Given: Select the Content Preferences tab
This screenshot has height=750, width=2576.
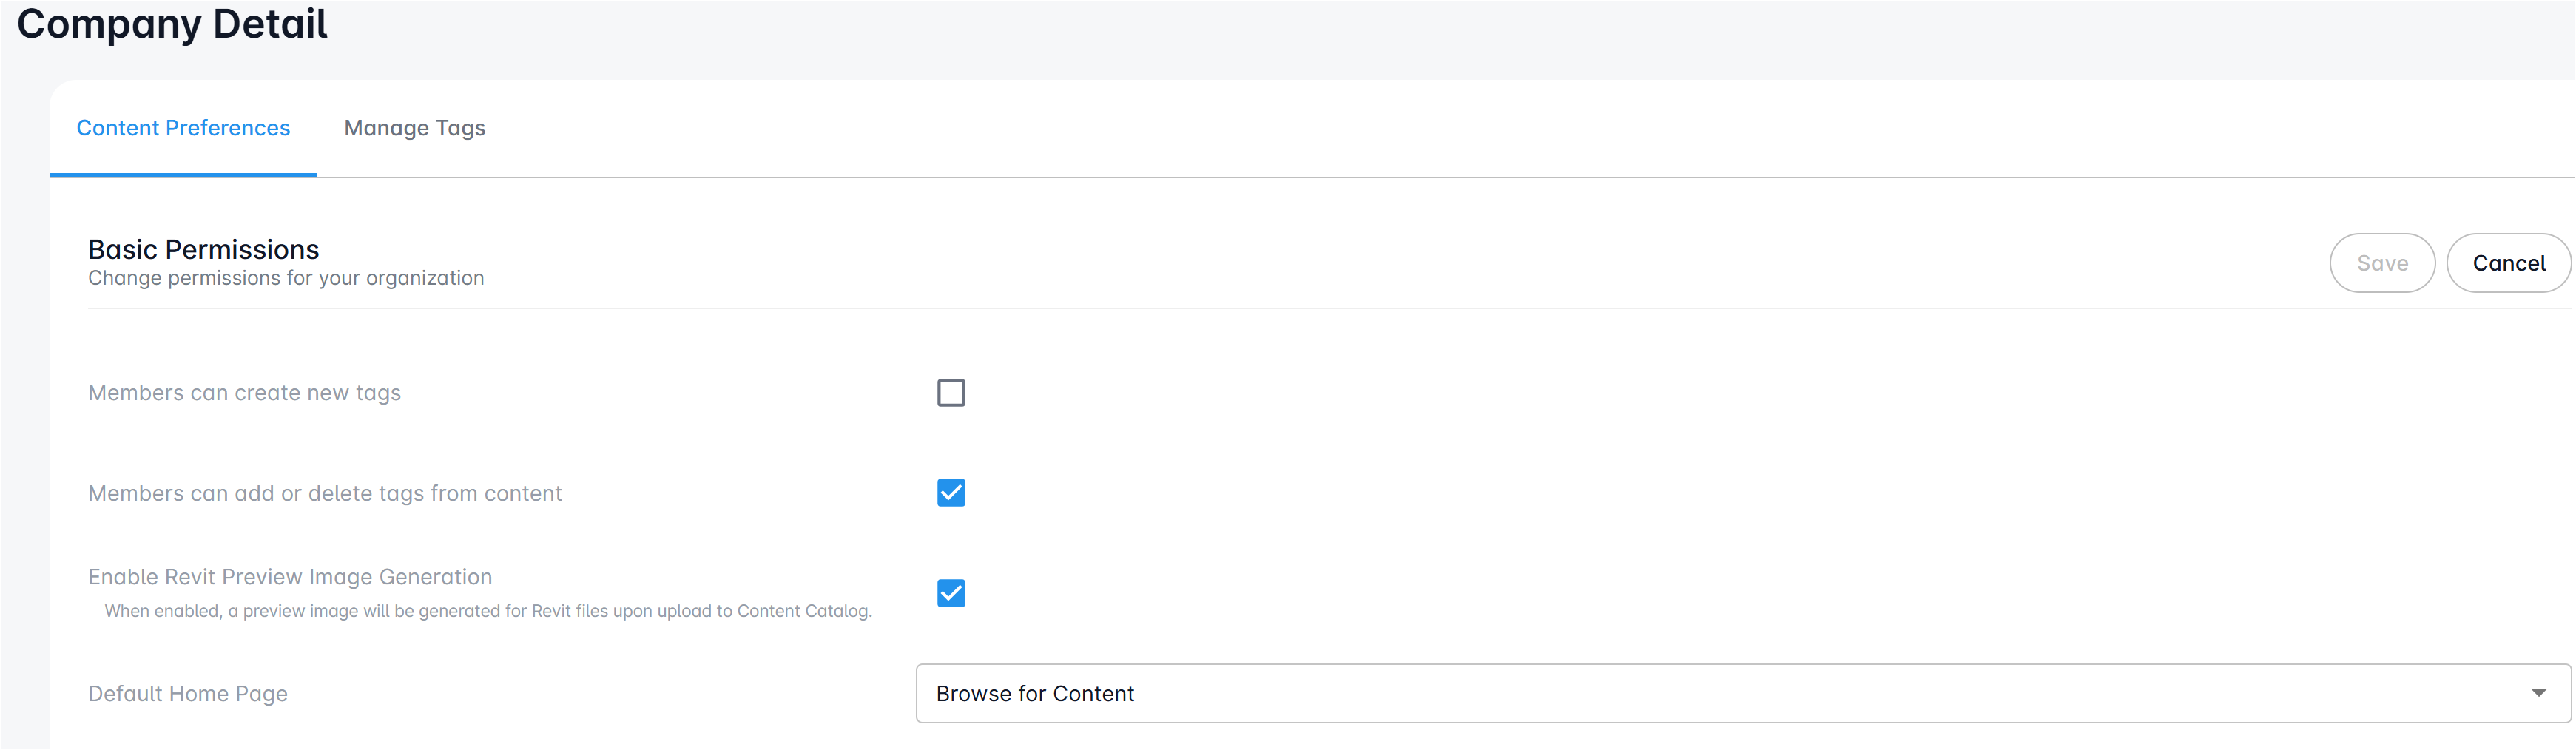Looking at the screenshot, I should pyautogui.click(x=183, y=128).
